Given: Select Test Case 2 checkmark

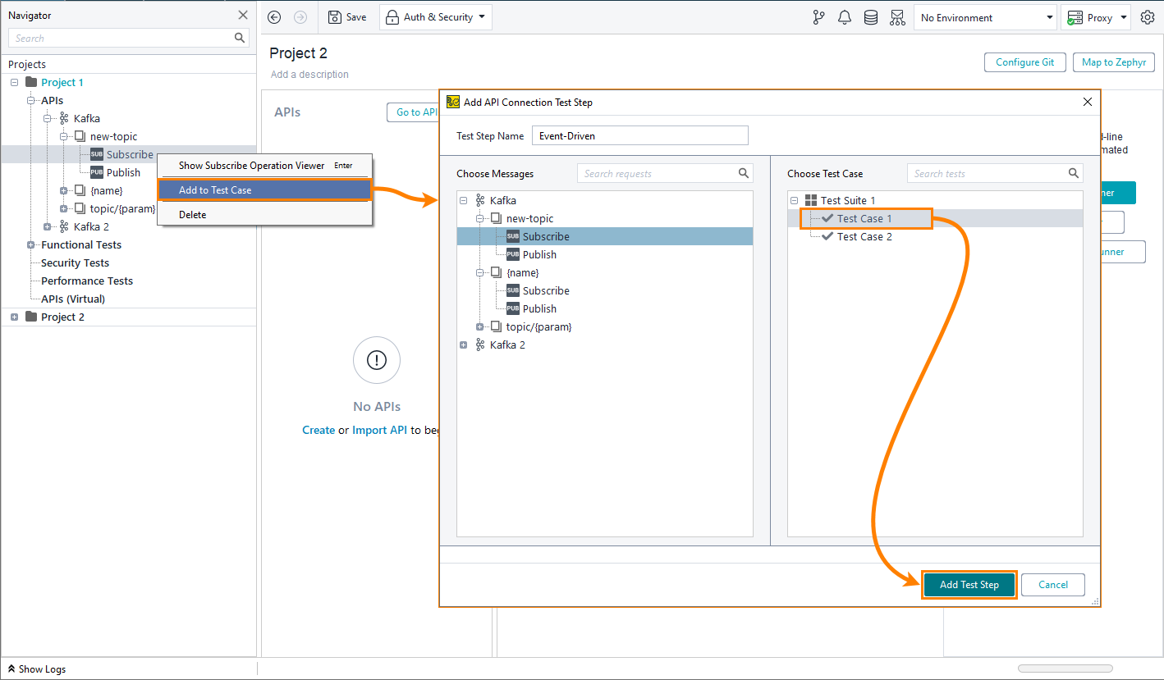Looking at the screenshot, I should (x=827, y=236).
